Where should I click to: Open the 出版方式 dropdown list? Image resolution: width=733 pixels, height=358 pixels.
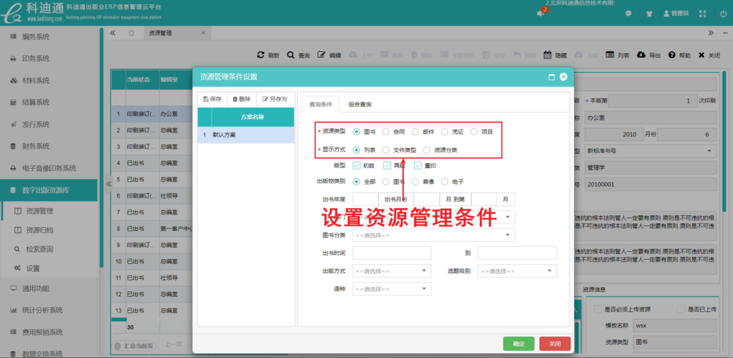click(x=392, y=271)
